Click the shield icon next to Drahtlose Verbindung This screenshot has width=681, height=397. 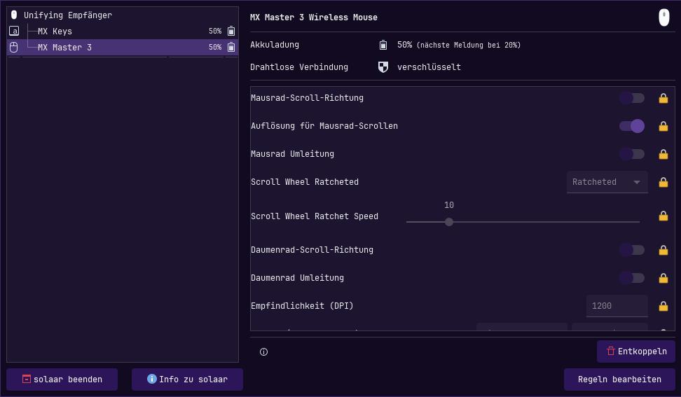coord(383,67)
